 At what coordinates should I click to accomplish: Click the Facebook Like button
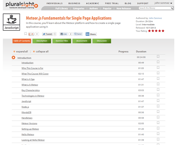[64, 34]
